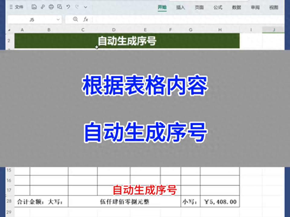This screenshot has width=290, height=217.
Task: Click the Print Preview icon
Action: tap(60, 7)
